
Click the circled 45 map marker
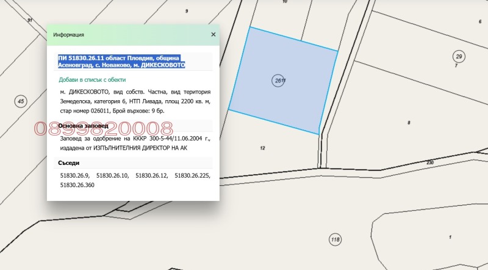tap(21, 101)
